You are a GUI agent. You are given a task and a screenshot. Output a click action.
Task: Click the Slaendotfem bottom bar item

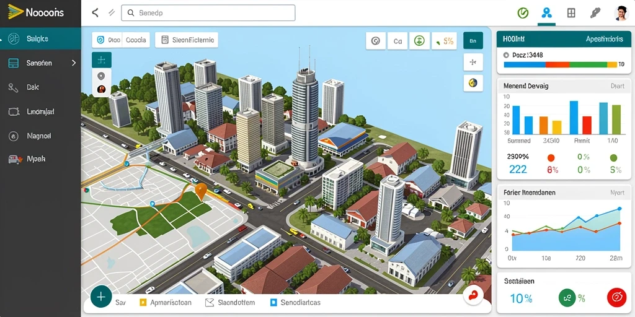pos(230,302)
